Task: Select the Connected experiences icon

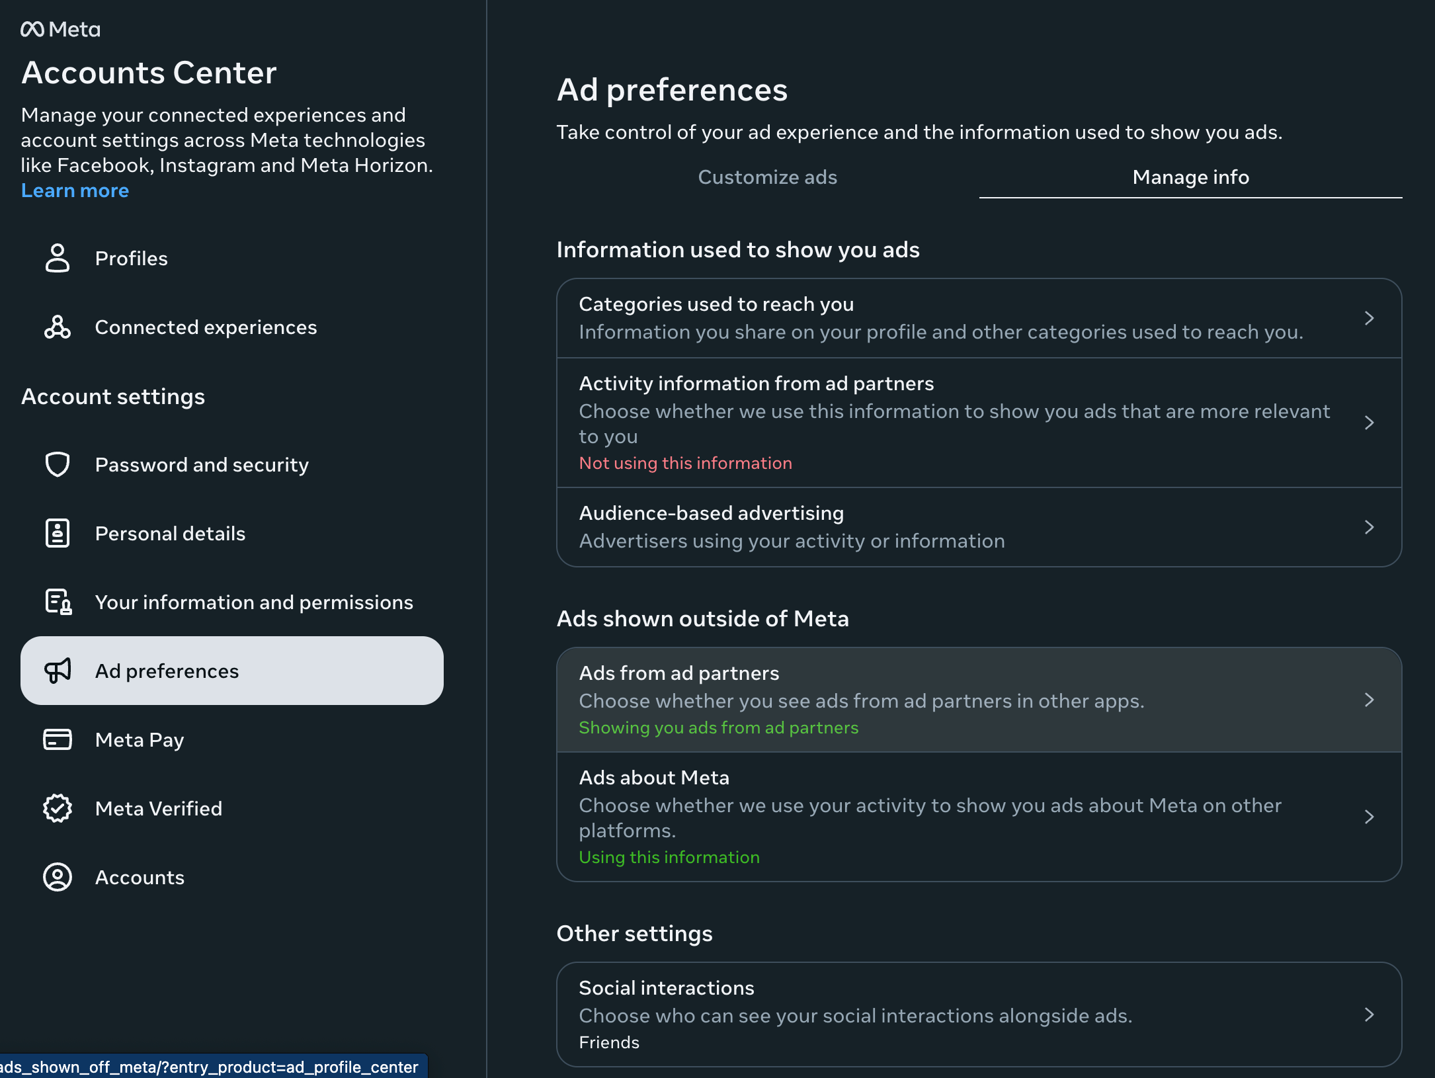Action: (58, 327)
